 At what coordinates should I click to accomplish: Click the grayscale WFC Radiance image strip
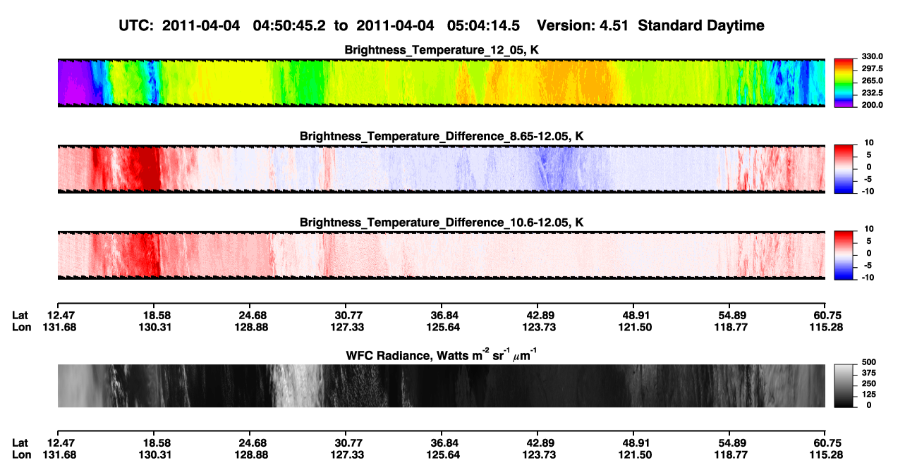[x=441, y=386]
